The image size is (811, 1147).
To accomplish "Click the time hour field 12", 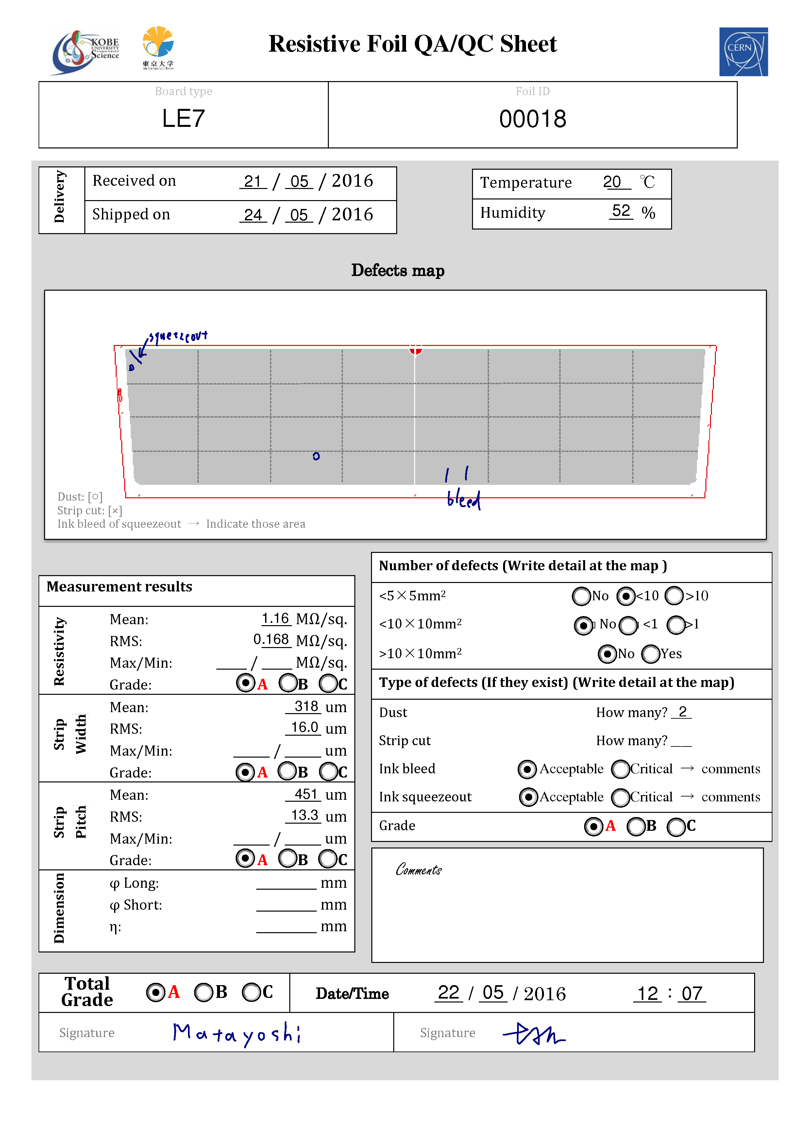I will [x=648, y=994].
